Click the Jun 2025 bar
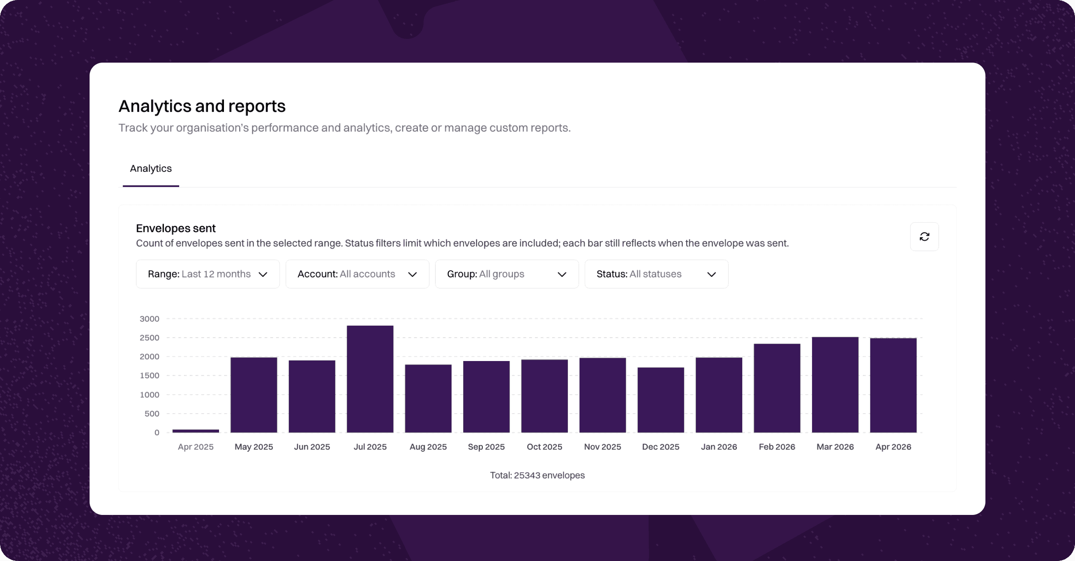The image size is (1075, 561). pos(312,396)
